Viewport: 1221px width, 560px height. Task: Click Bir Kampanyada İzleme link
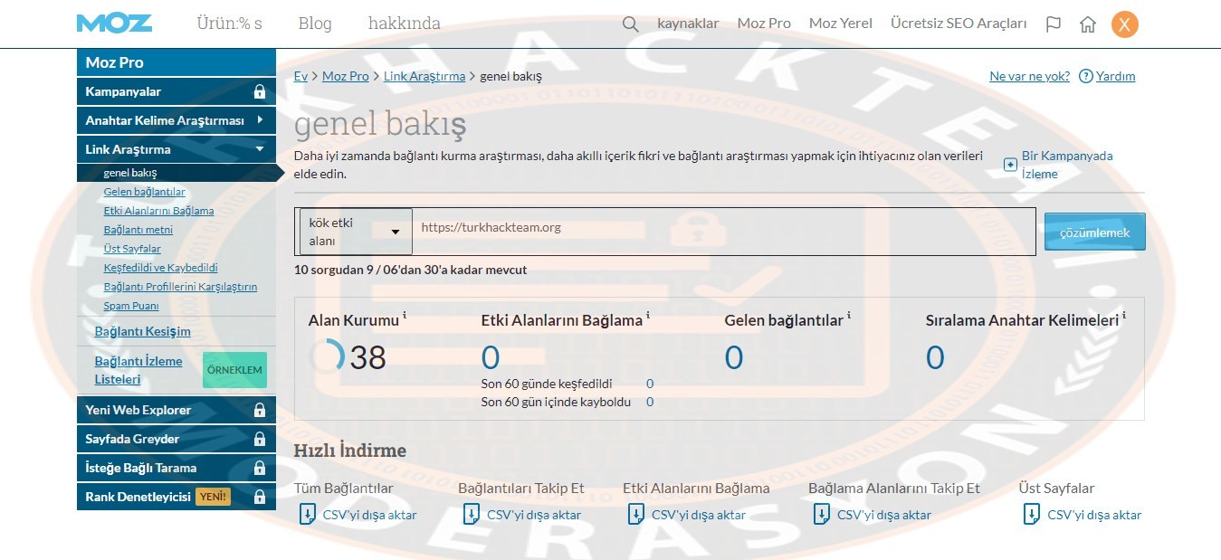pos(1067,165)
